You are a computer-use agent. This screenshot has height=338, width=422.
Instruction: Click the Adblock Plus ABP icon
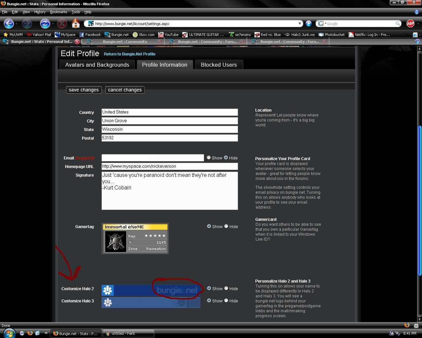point(410,23)
